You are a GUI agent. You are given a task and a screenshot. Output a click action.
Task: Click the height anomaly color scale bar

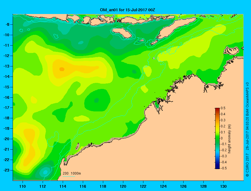click(x=217, y=138)
